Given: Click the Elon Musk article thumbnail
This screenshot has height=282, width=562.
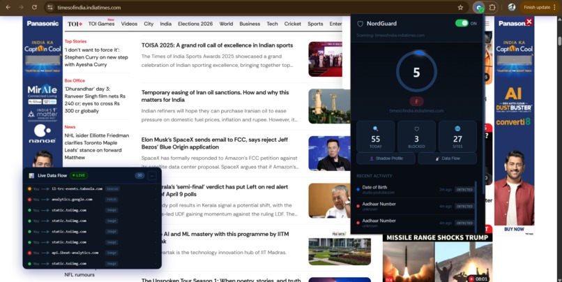Looking at the screenshot, I should (329, 153).
